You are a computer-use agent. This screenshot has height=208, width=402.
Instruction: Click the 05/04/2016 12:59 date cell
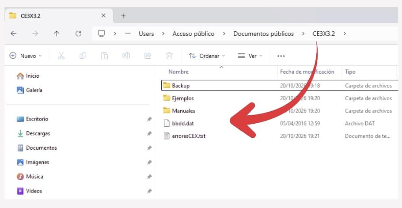(x=300, y=124)
